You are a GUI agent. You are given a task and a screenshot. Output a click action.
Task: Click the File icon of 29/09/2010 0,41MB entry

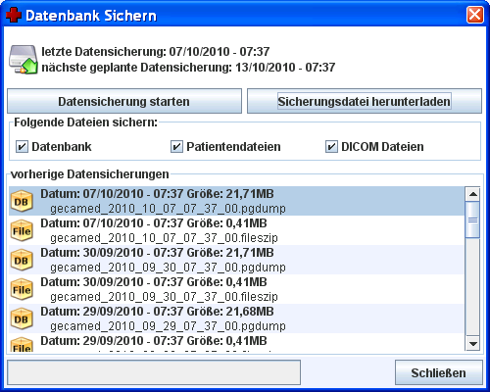pyautogui.click(x=22, y=345)
